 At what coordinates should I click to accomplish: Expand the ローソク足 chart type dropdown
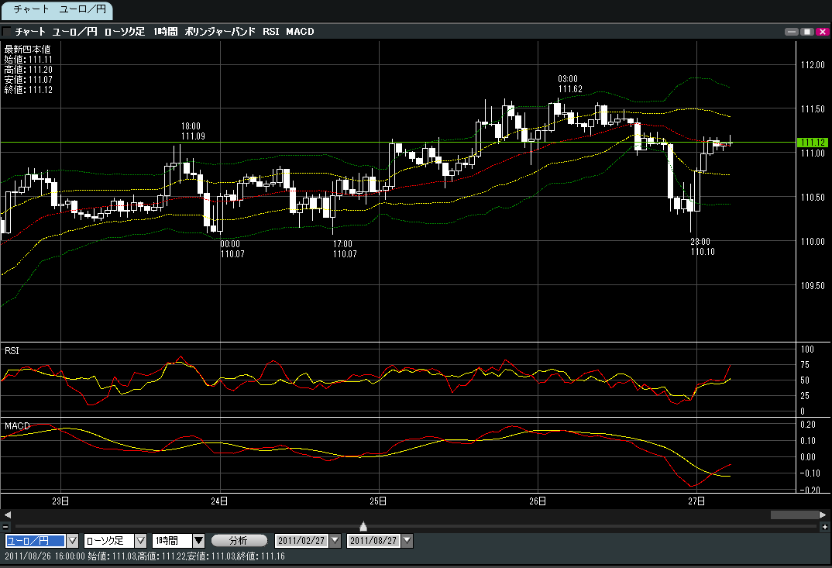(x=140, y=541)
